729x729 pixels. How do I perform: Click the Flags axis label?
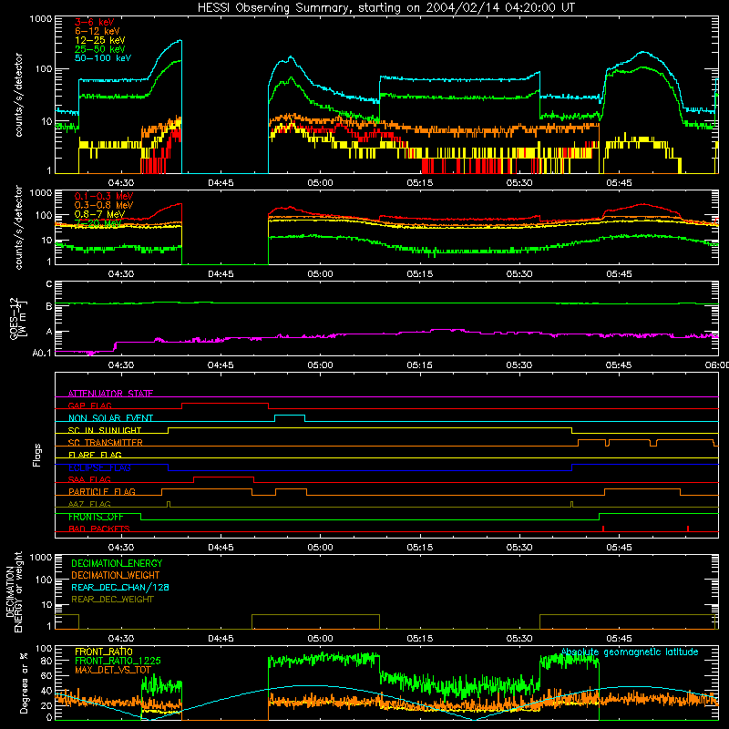(x=36, y=455)
